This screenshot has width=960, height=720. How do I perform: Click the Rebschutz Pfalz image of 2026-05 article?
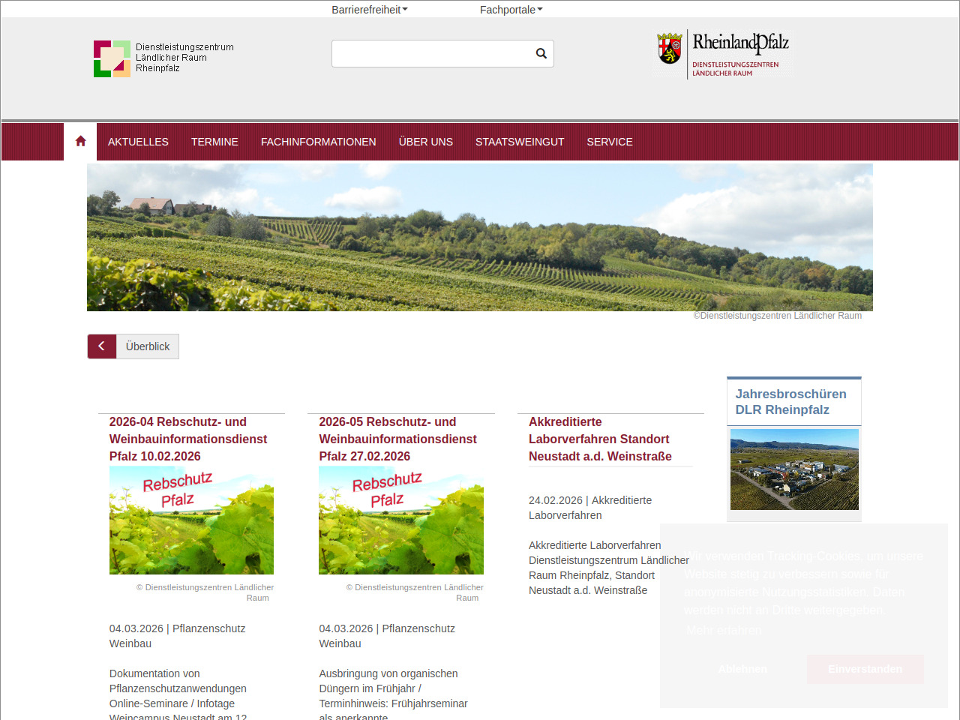click(x=401, y=520)
